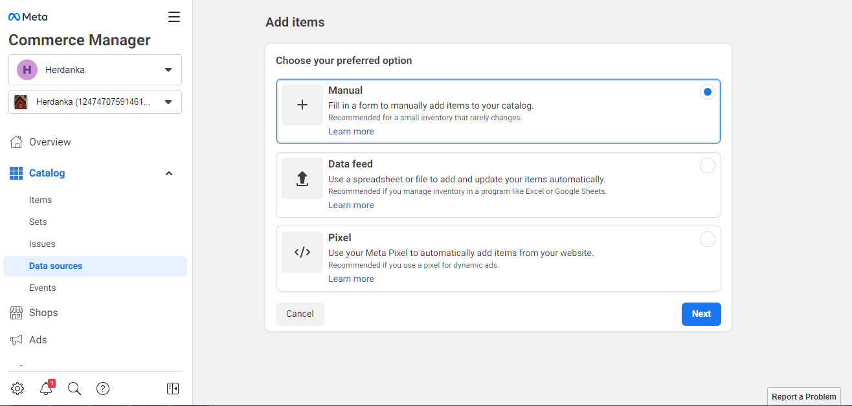Click the search magnifier icon
The width and height of the screenshot is (852, 406).
point(74,389)
